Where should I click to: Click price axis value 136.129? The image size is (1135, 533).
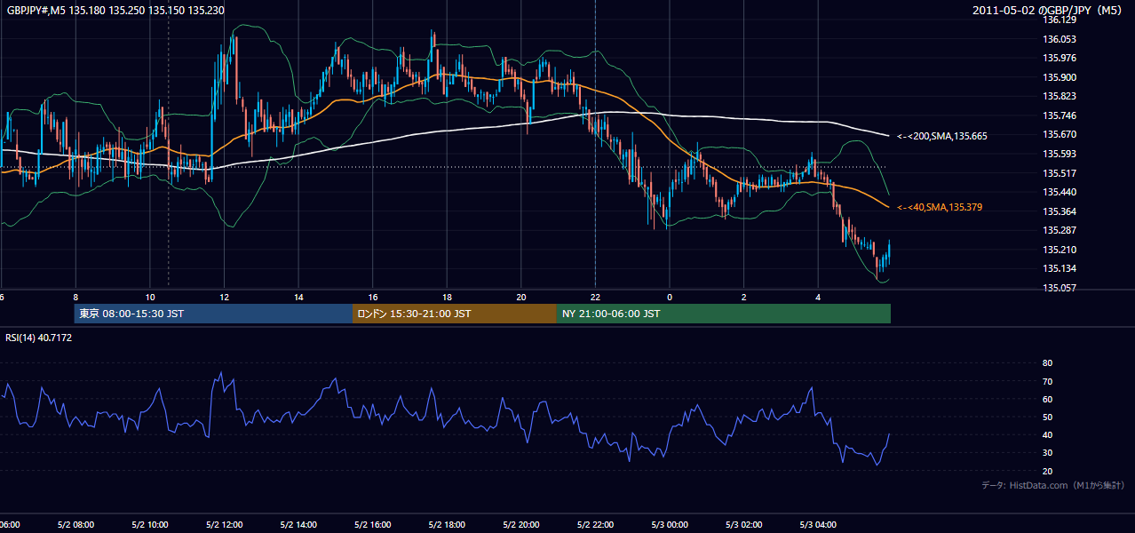coord(1059,20)
